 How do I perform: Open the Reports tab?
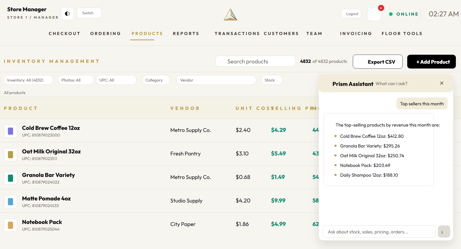click(186, 33)
